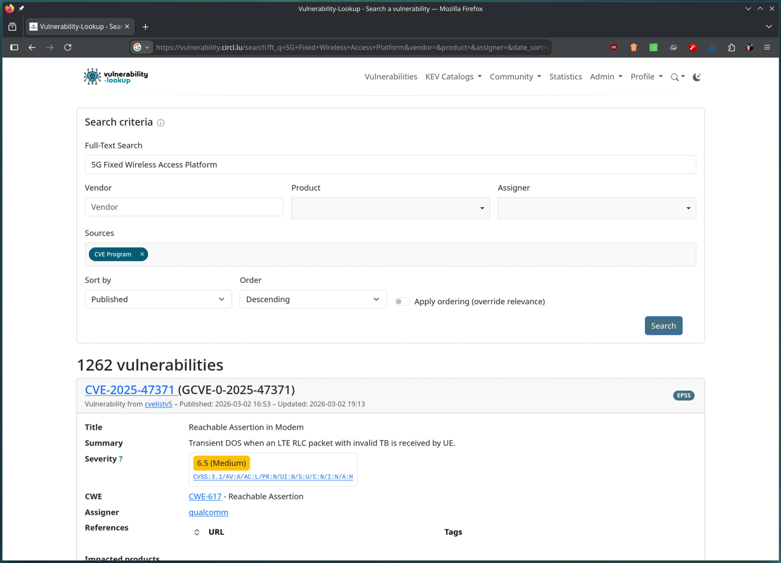Screen dimensions: 781x563
Task: Enable the Apply ordering toggle switch
Action: [402, 301]
